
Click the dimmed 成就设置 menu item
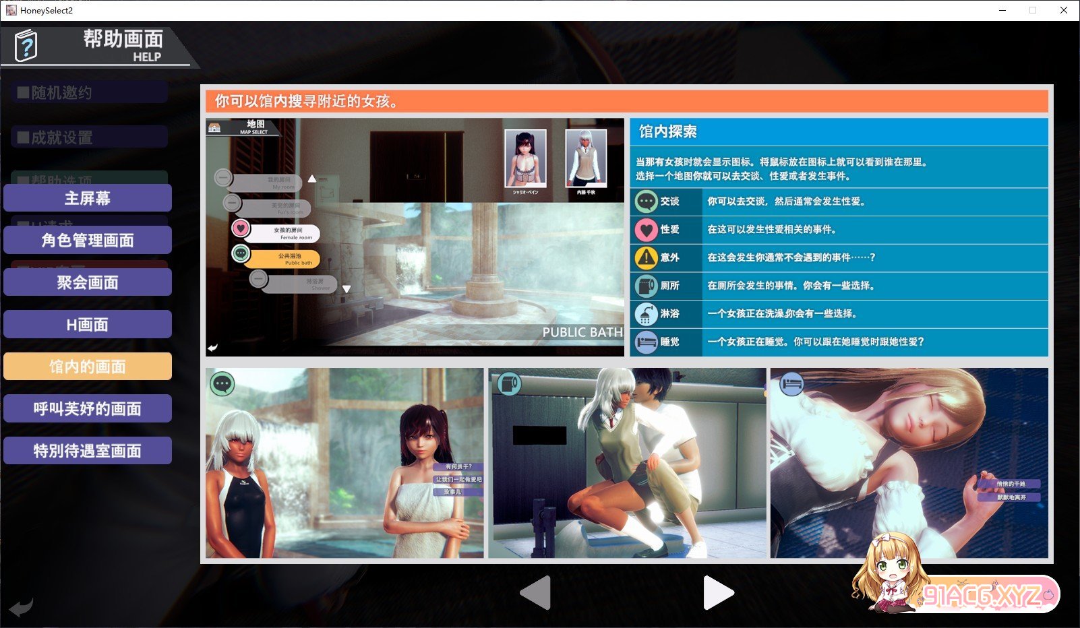(x=90, y=137)
